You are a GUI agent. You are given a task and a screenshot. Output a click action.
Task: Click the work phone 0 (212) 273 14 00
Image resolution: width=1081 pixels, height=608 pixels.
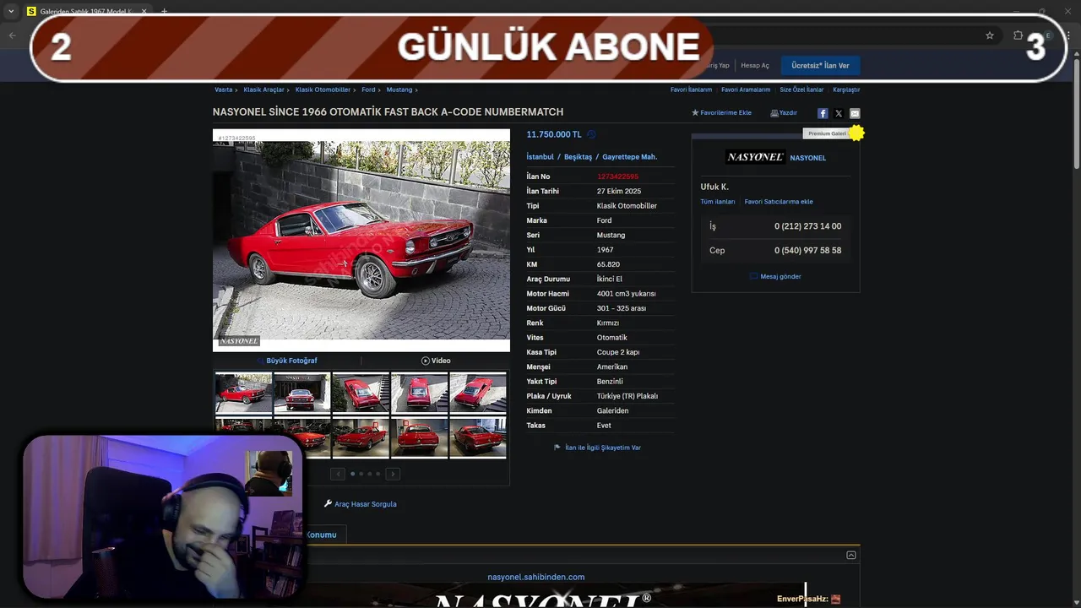tap(807, 226)
